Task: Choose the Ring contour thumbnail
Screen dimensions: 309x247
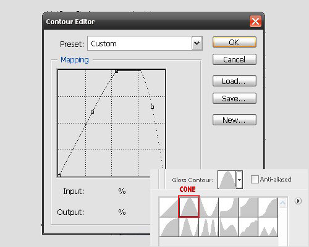Action: (188, 227)
